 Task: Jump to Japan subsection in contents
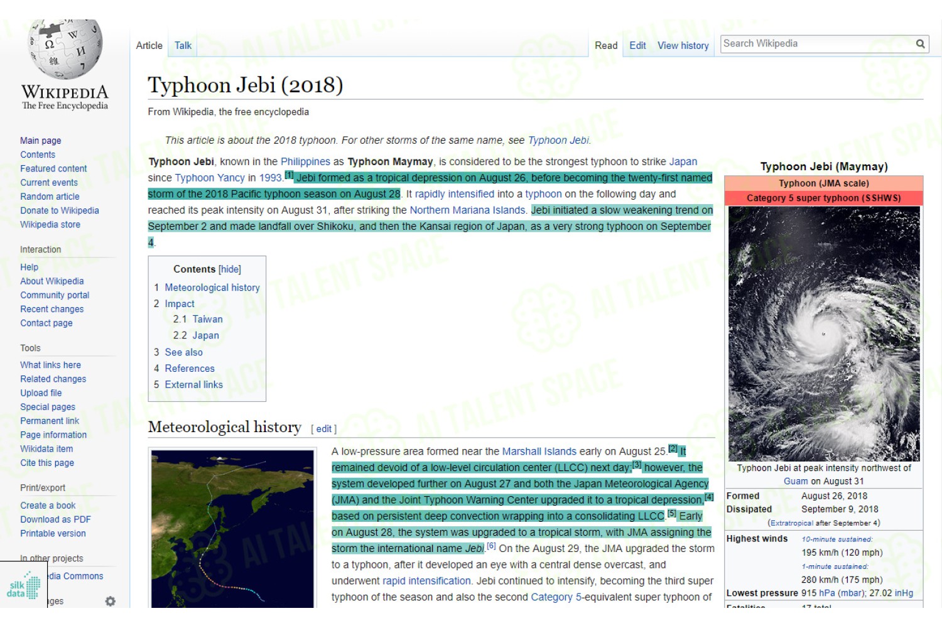[x=205, y=336]
